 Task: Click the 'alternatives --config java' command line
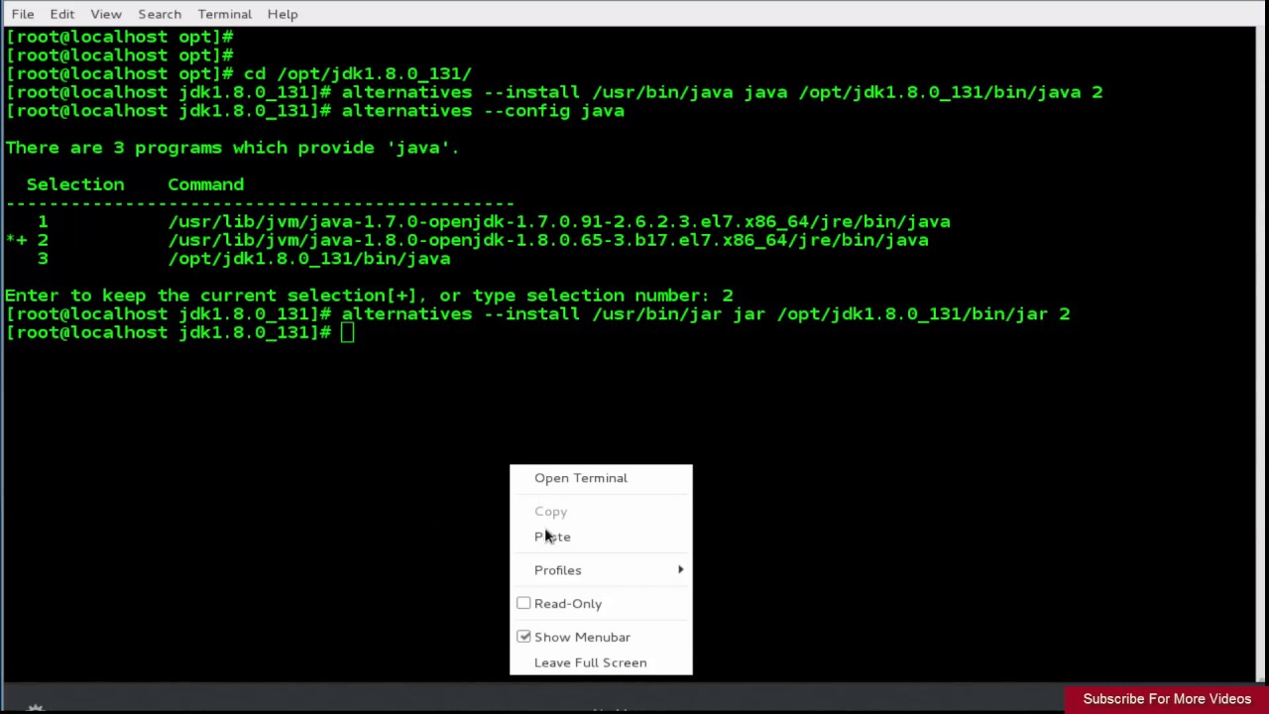314,111
